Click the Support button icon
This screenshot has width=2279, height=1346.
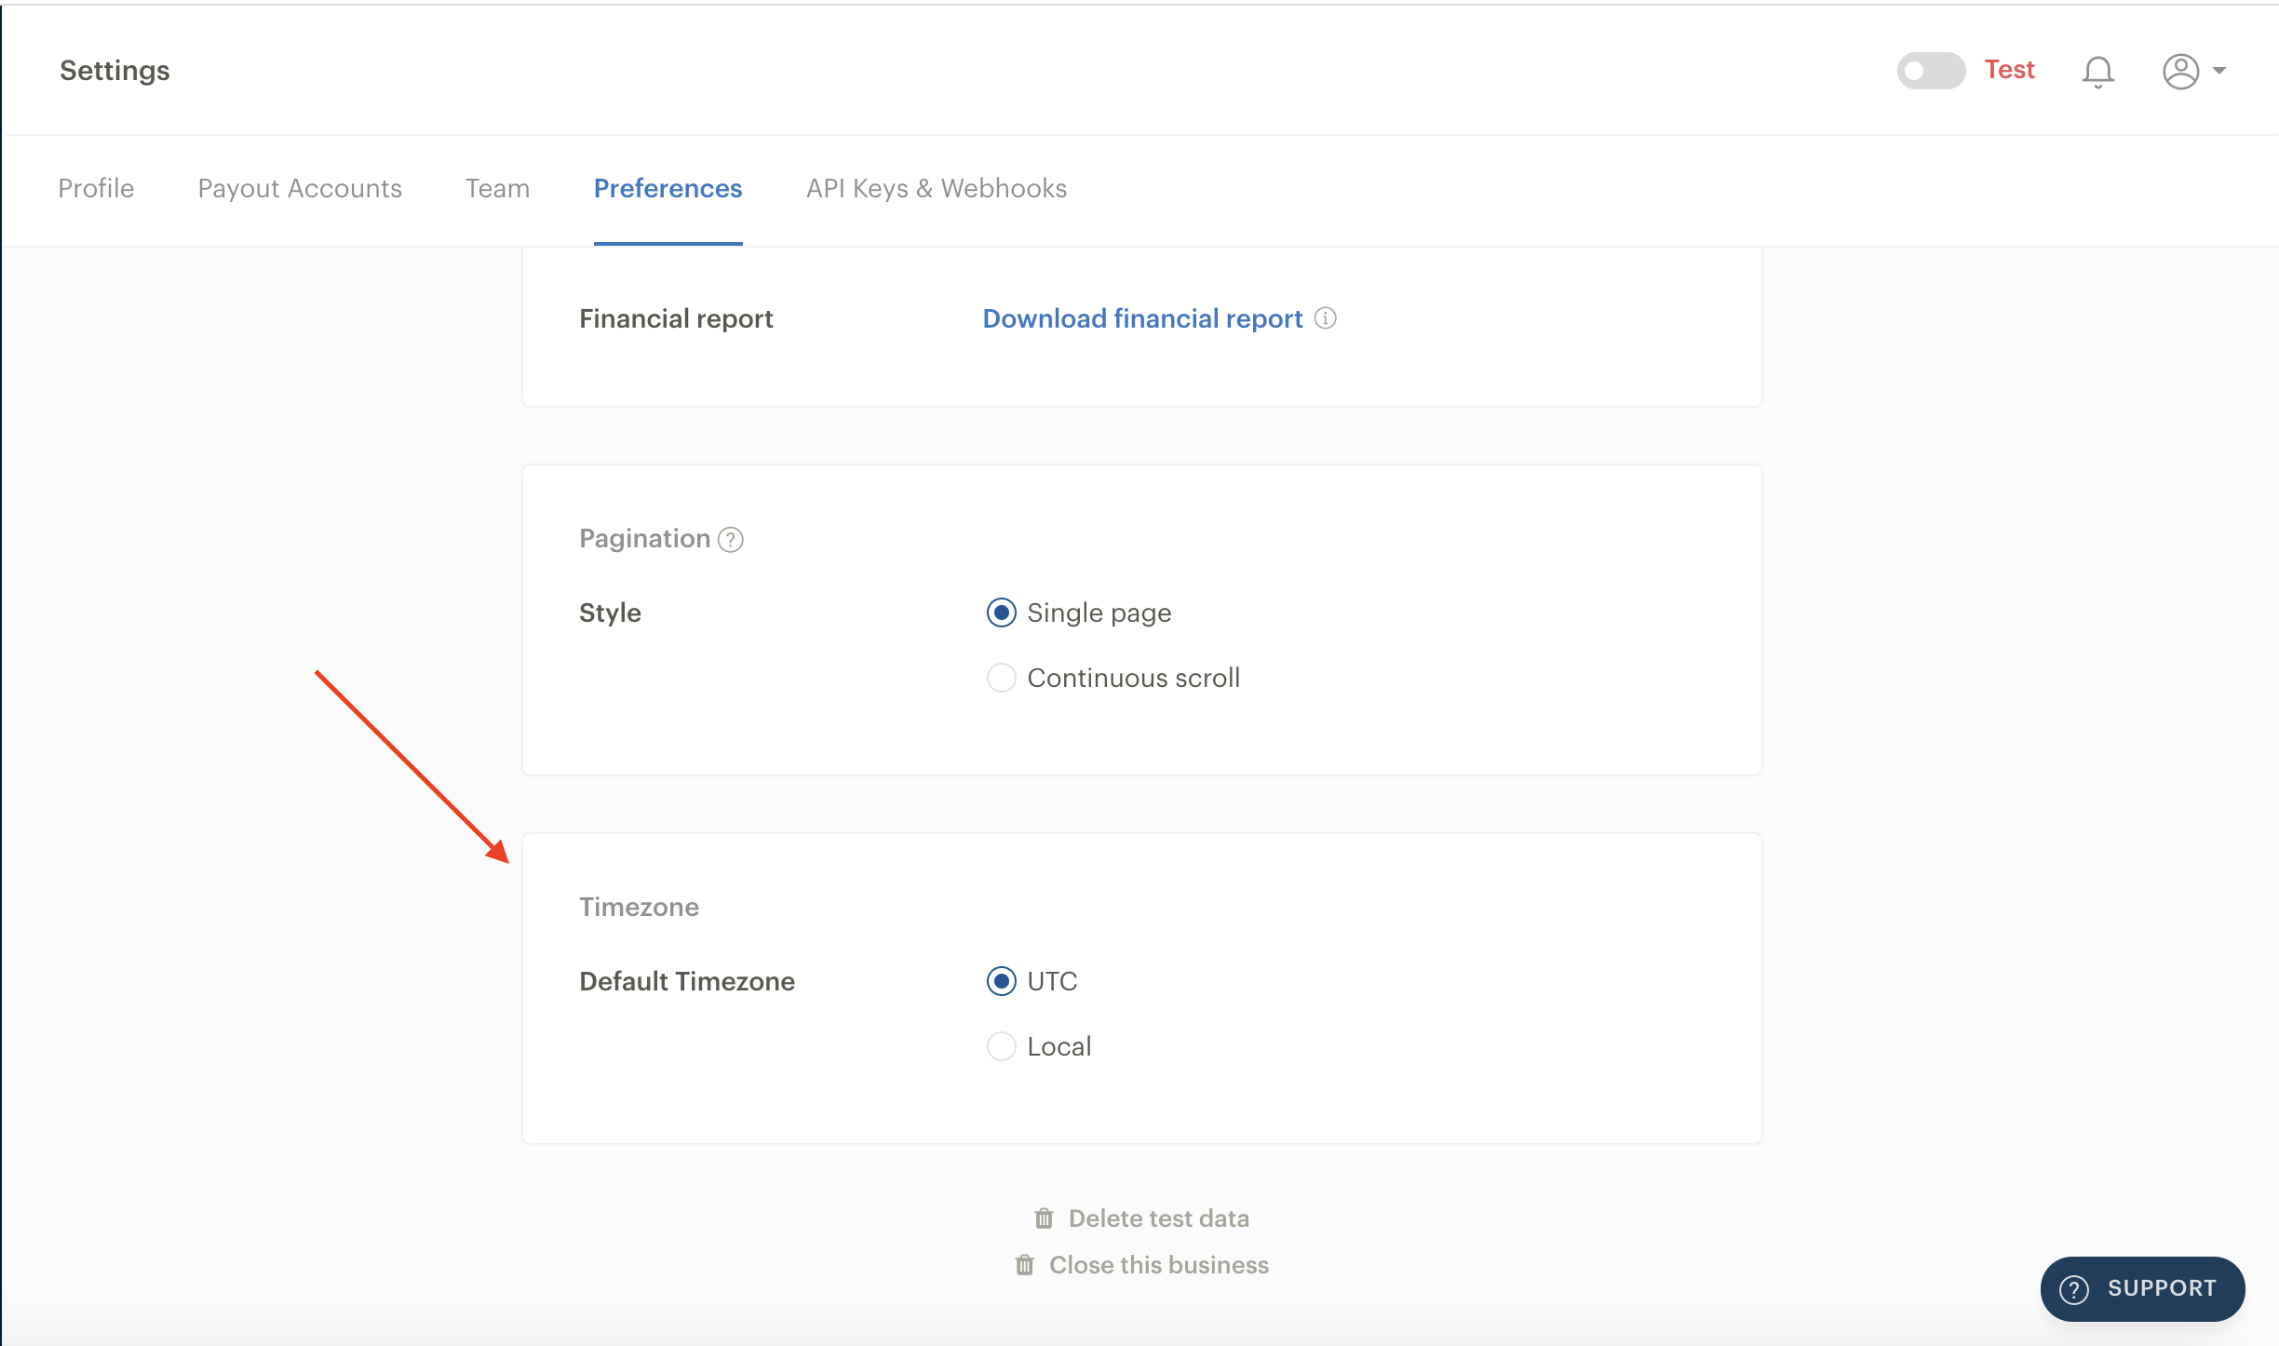(x=2074, y=1288)
